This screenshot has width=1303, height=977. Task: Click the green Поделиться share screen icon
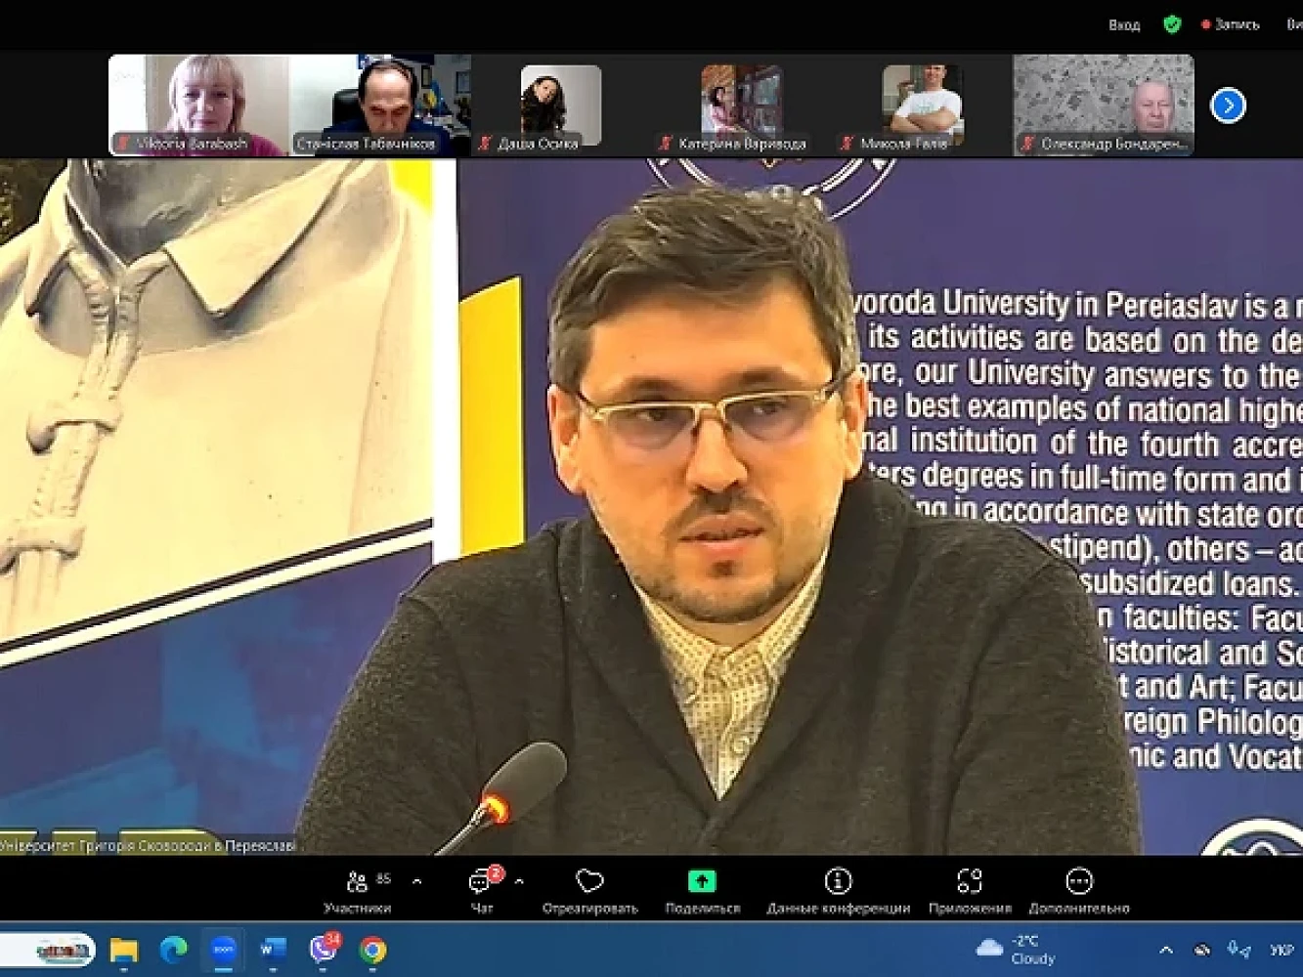point(702,882)
